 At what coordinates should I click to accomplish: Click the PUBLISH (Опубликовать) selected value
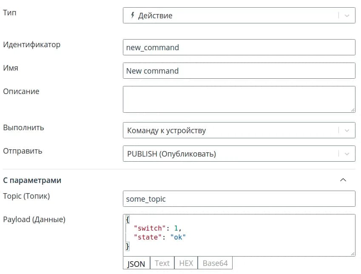(171, 154)
